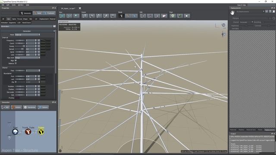
Task: Open the Edit menu
Action: pos(8,5)
